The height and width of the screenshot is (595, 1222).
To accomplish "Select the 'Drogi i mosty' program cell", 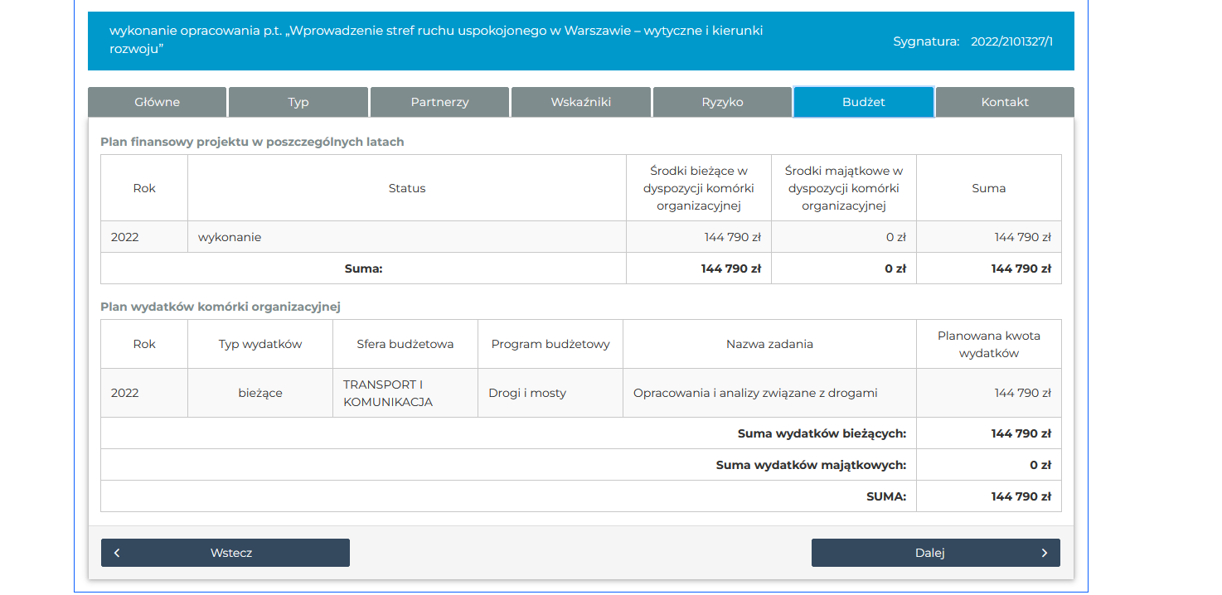I will click(x=527, y=393).
